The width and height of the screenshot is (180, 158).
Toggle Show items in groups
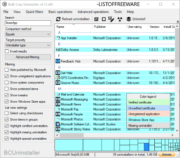coord(6,119)
